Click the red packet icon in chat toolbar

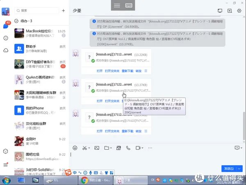(x=118, y=148)
